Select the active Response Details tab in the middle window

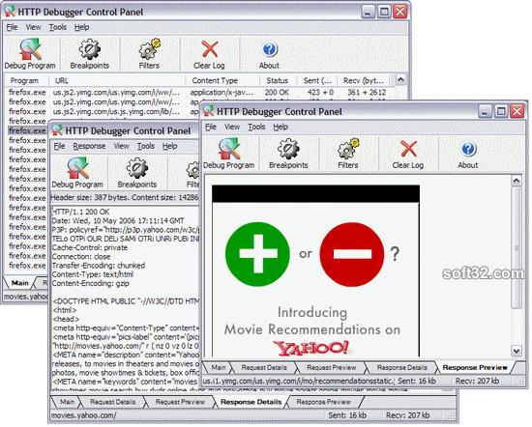click(x=251, y=402)
